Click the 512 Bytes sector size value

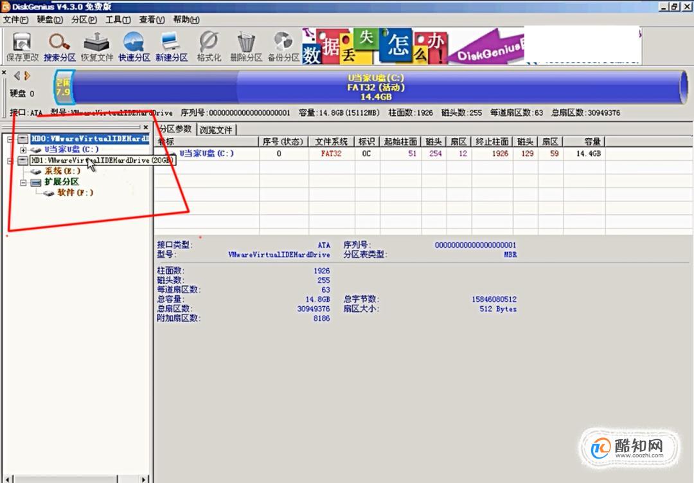pos(498,309)
